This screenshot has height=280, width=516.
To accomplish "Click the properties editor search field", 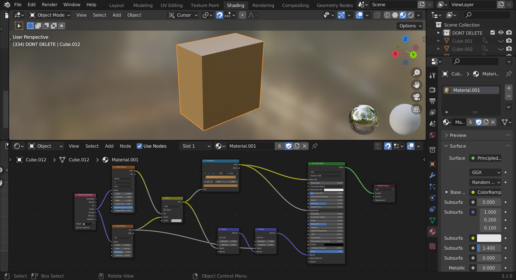I will tap(475, 61).
